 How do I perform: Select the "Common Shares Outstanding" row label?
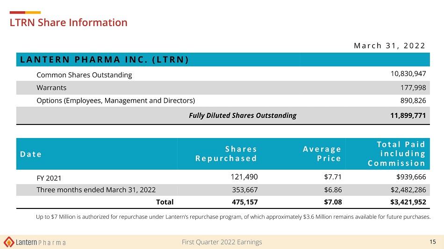point(84,75)
